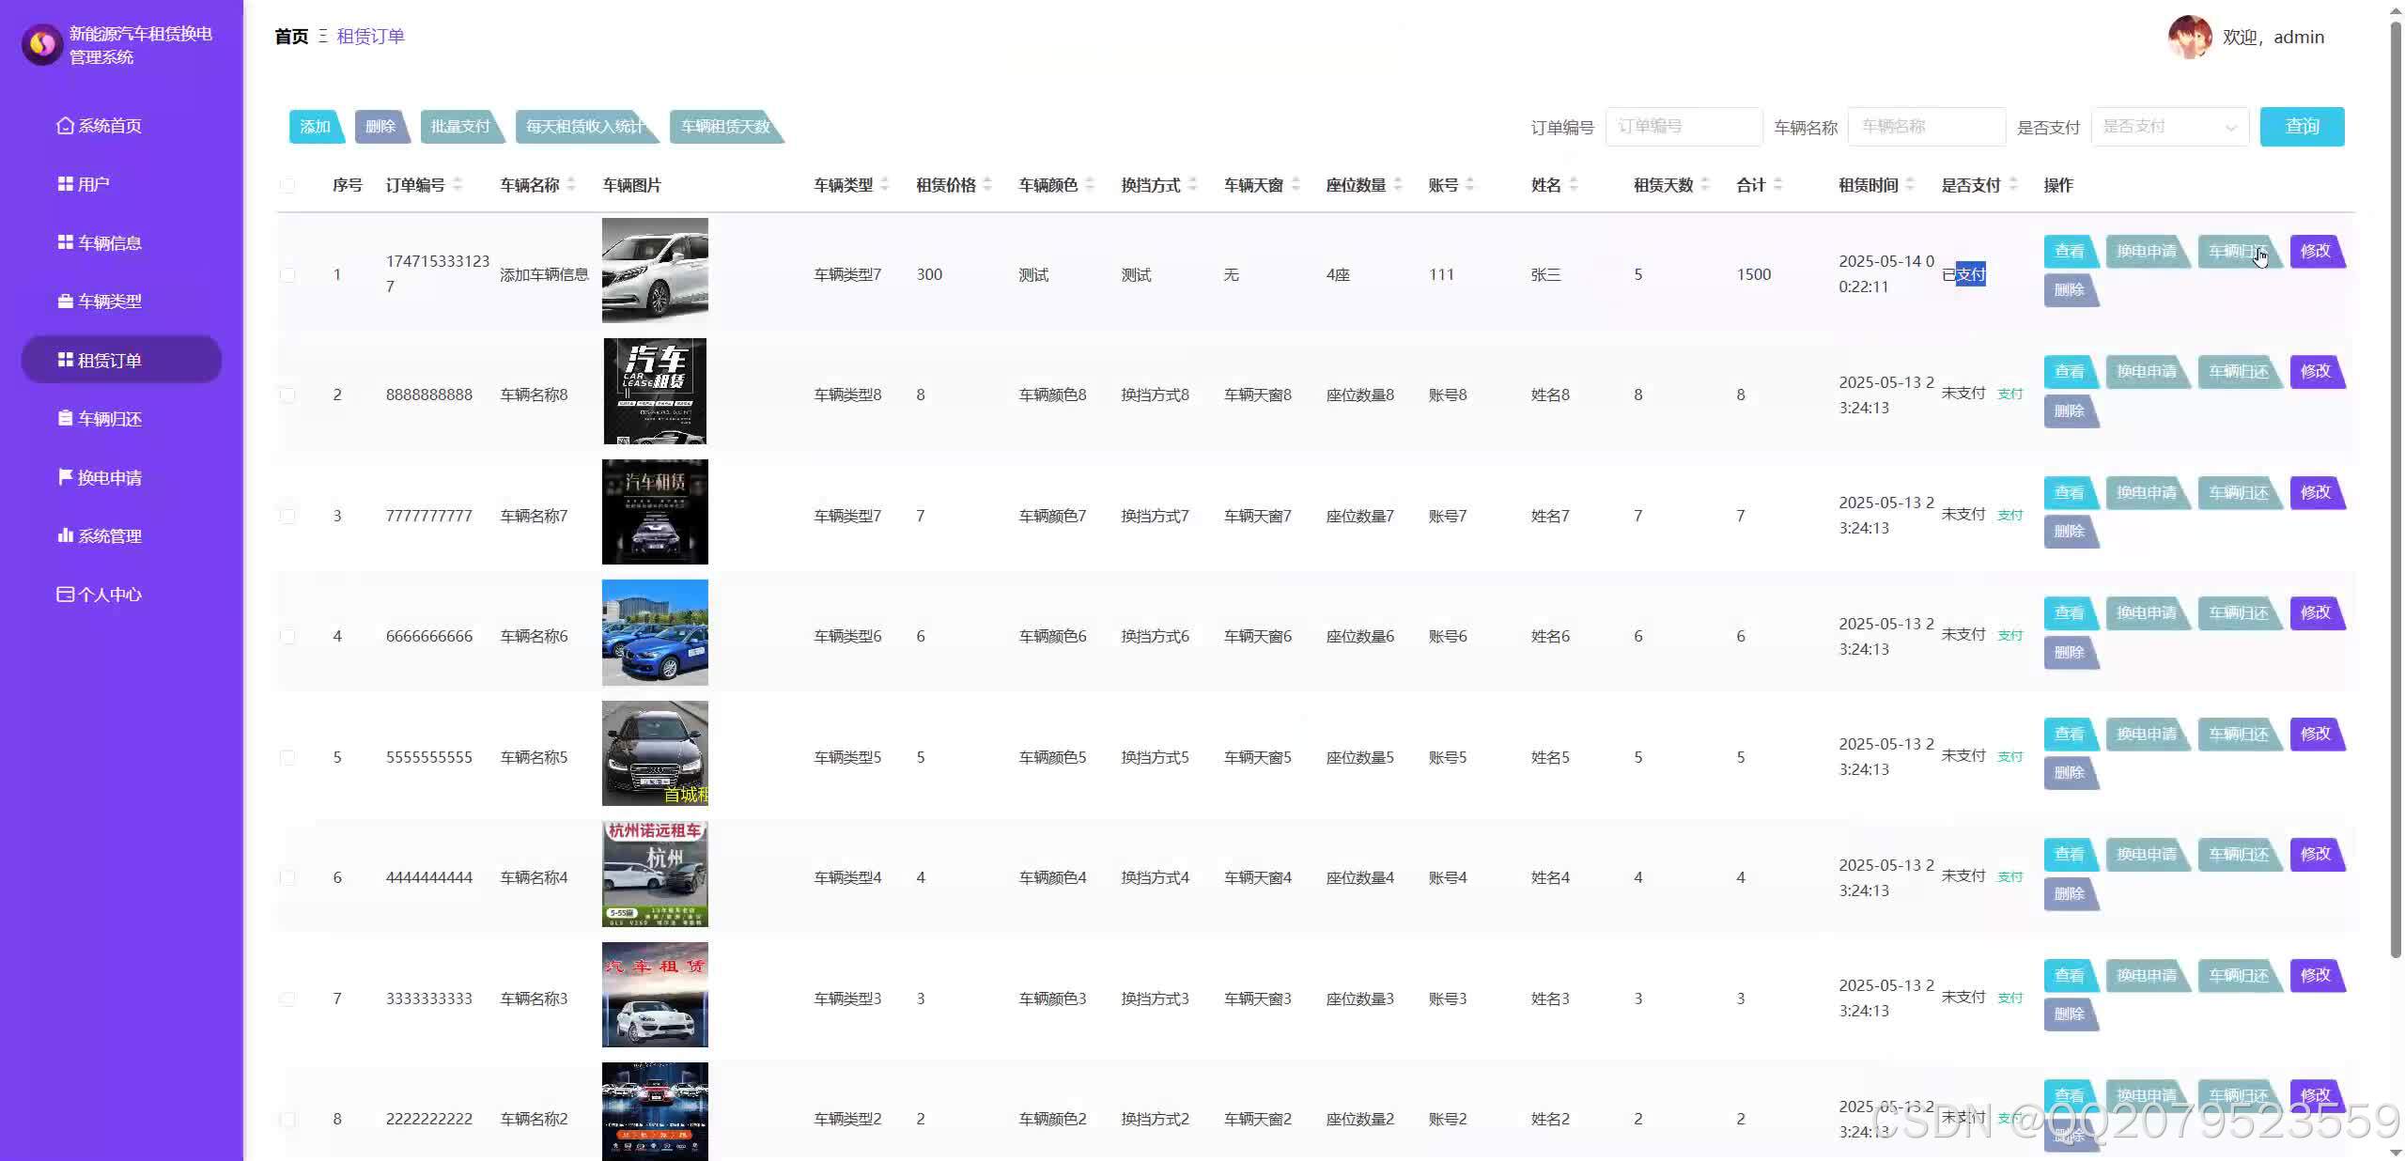
Task: Click the bar chart icon beside 系统管理
Action: tap(65, 535)
